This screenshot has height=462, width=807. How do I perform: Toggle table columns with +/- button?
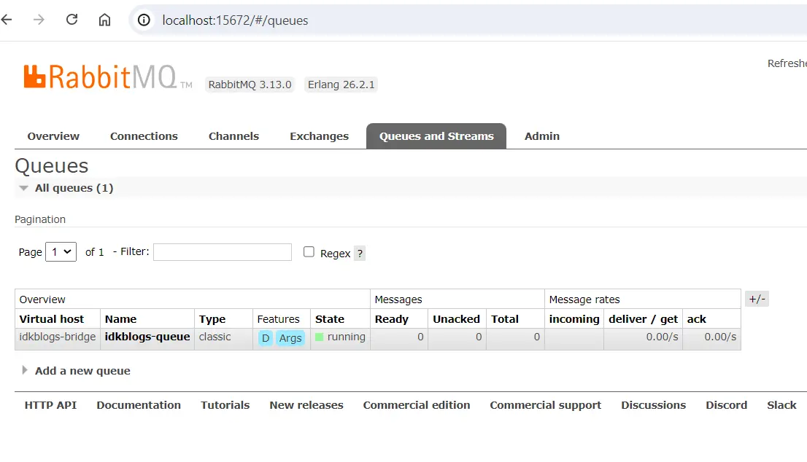pos(757,299)
